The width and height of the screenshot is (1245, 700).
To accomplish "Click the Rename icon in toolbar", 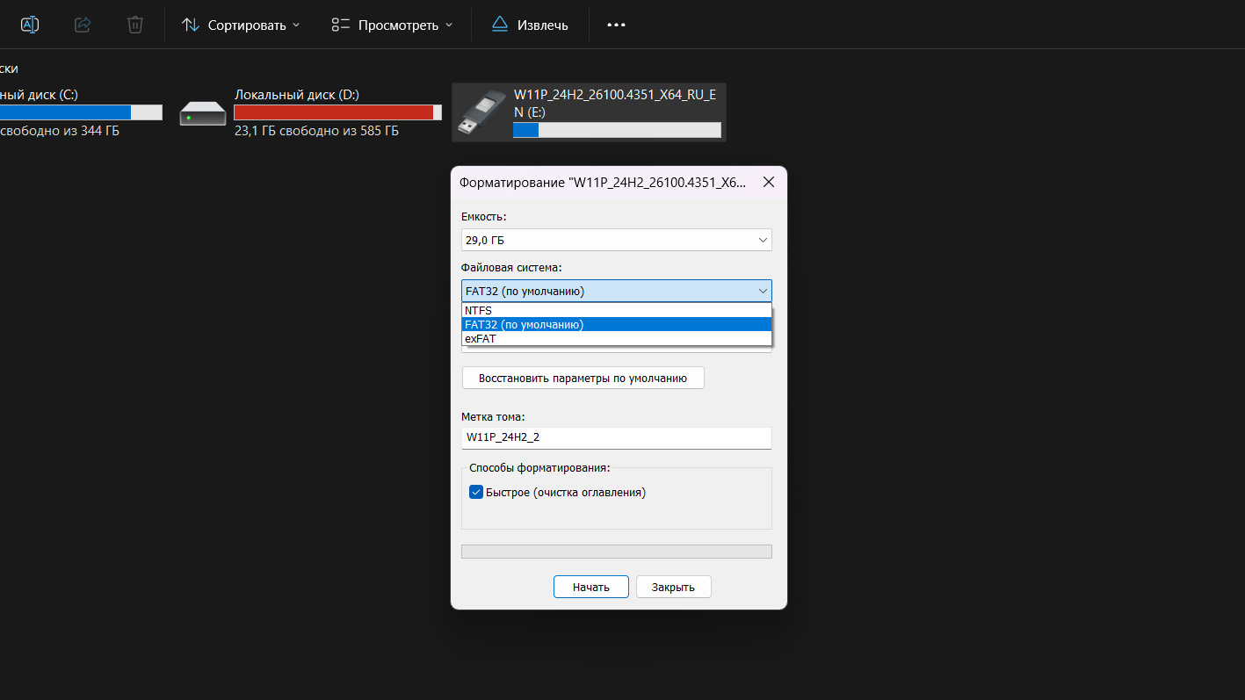I will point(30,25).
